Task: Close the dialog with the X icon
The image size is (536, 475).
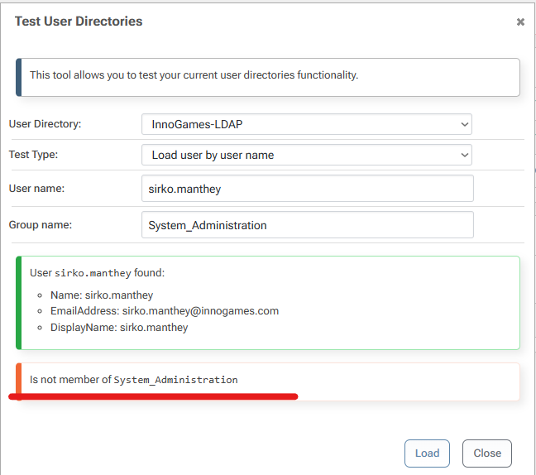Action: 520,22
